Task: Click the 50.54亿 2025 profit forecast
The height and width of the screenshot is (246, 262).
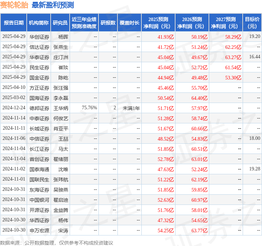Action: click(166, 98)
